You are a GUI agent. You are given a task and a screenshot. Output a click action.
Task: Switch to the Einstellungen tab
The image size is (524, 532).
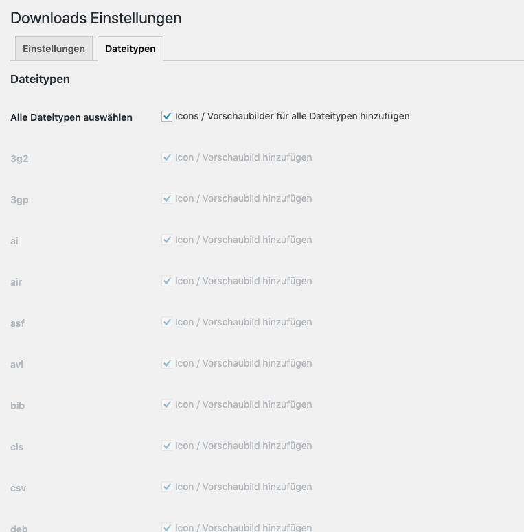point(54,49)
